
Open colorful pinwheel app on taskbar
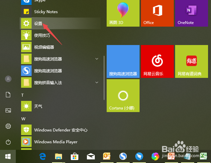click(x=155, y=156)
